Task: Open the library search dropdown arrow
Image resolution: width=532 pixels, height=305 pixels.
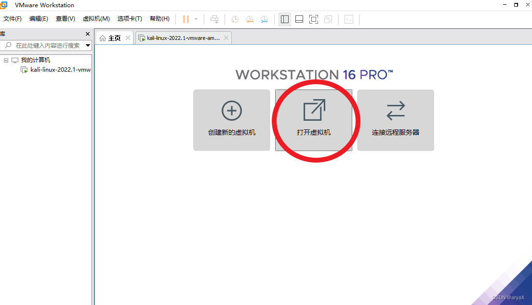Action: point(88,45)
